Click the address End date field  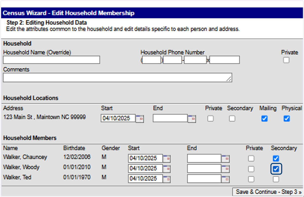point(170,118)
